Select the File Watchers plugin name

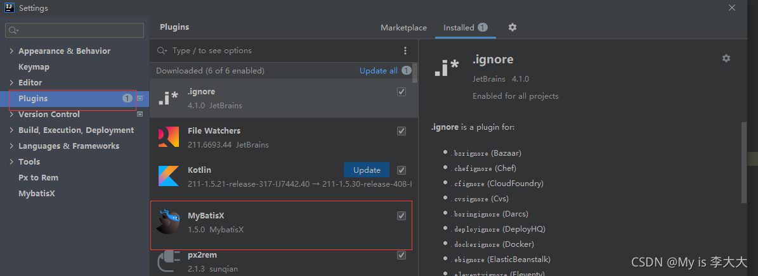pos(214,131)
